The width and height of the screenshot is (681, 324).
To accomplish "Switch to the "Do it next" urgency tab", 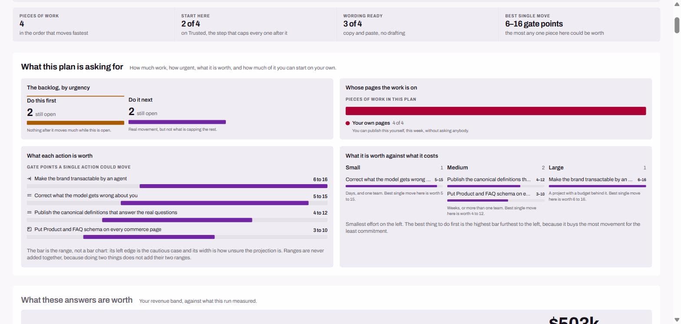I will tap(177, 114).
